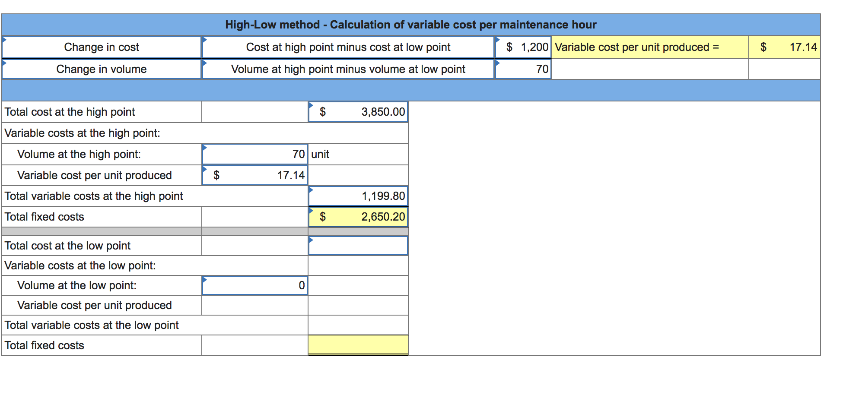The image size is (846, 417).
Task: Select the yellow Total fixed costs cell at the bottom
Action: coord(358,345)
